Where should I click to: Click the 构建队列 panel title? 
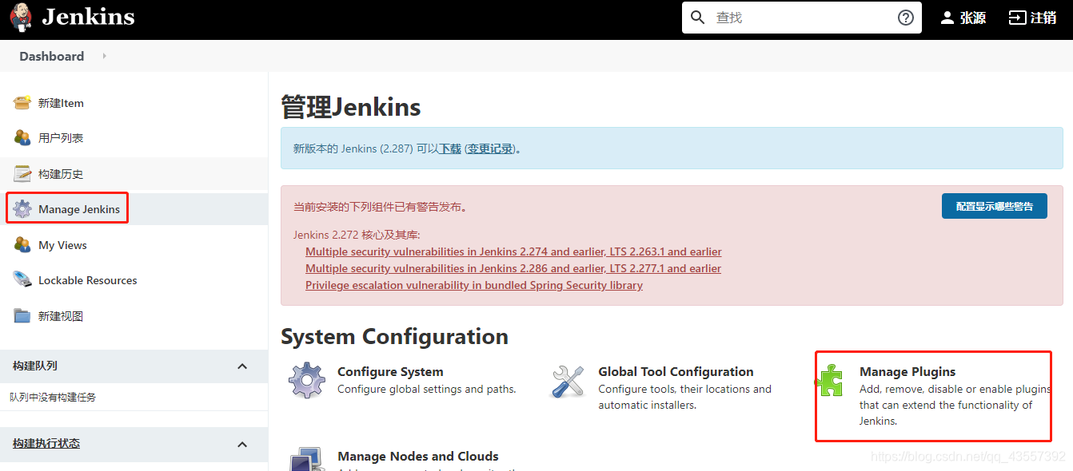pos(35,366)
